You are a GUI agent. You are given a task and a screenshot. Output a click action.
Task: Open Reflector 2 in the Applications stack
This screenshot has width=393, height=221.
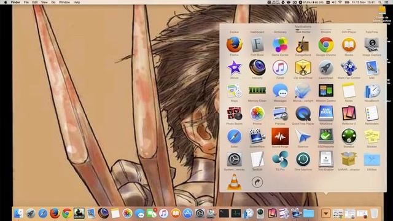(x=349, y=114)
